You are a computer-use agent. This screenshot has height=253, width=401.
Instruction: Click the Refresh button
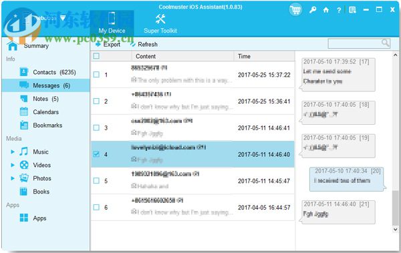[144, 45]
